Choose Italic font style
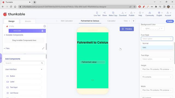175x98 pixels. (x=157, y=47)
